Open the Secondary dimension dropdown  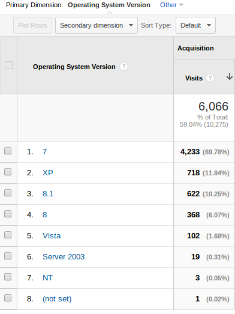[x=97, y=25]
